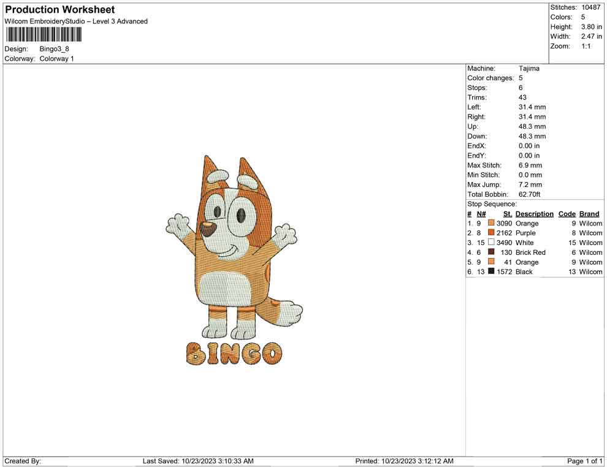
Task: Click the Max Jump value 7.2 mm
Action: [x=530, y=184]
